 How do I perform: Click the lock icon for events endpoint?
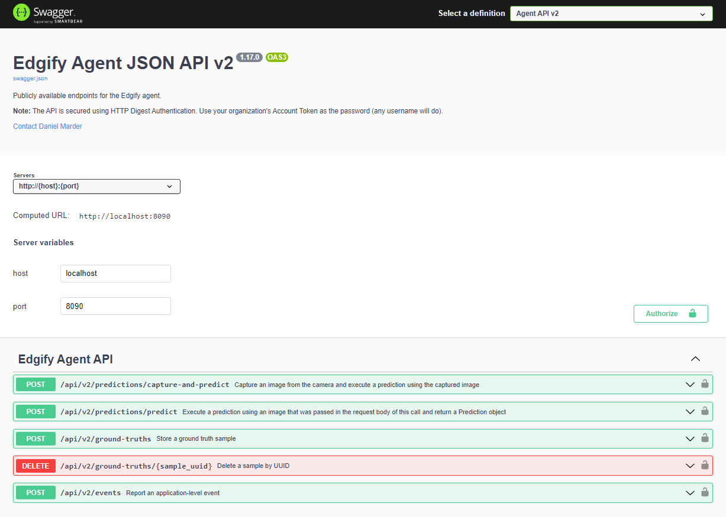[x=705, y=492]
